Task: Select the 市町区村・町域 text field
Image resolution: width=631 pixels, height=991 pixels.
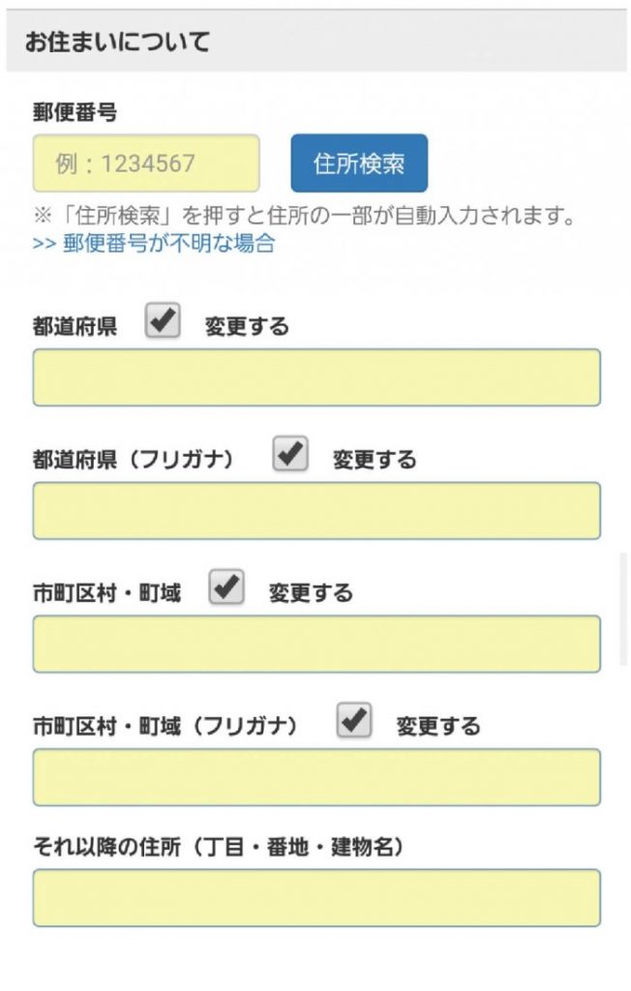Action: (316, 644)
